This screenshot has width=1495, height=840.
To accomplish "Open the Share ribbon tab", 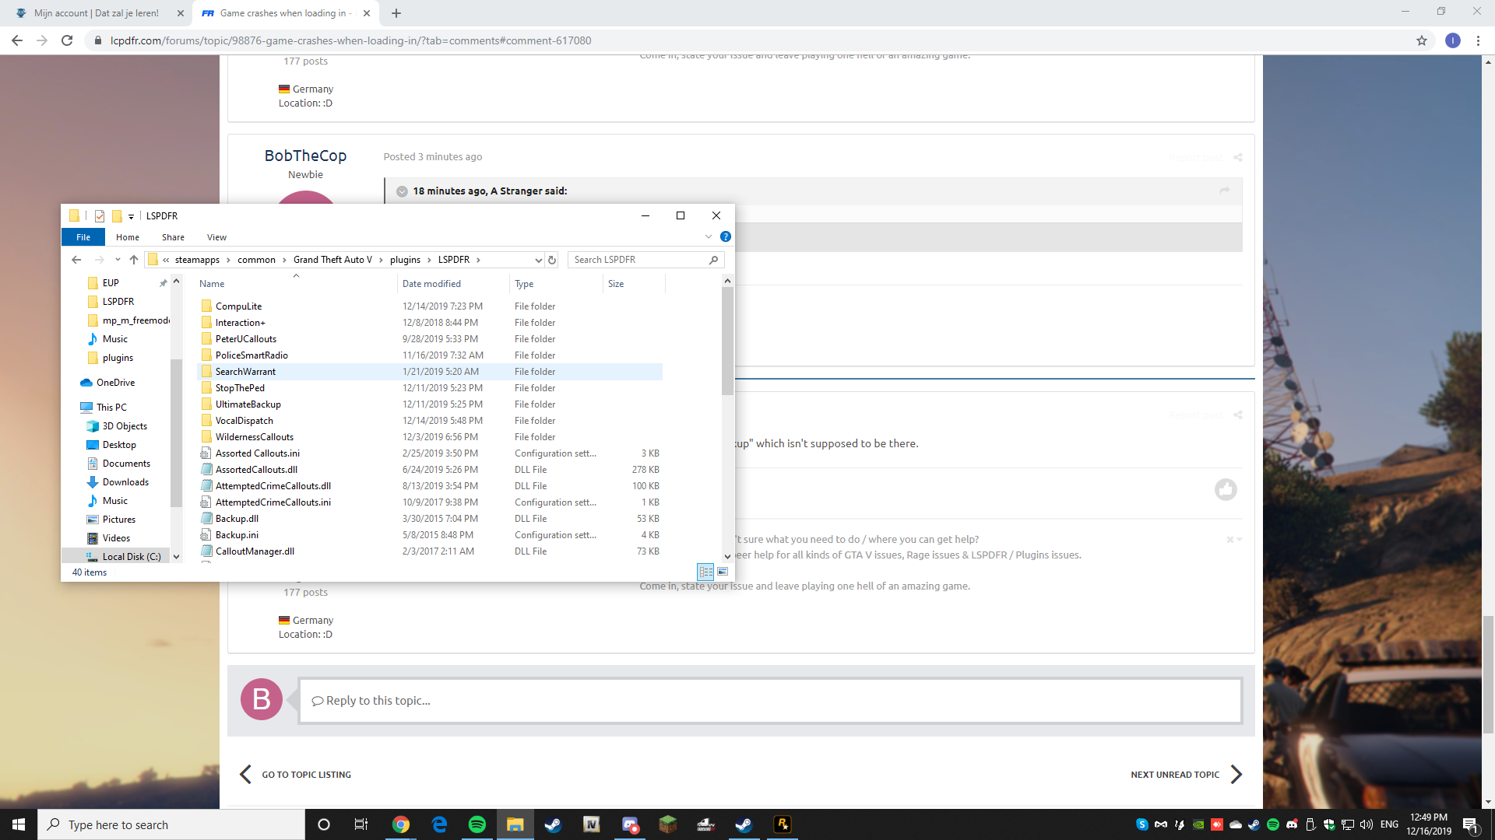I will (173, 237).
